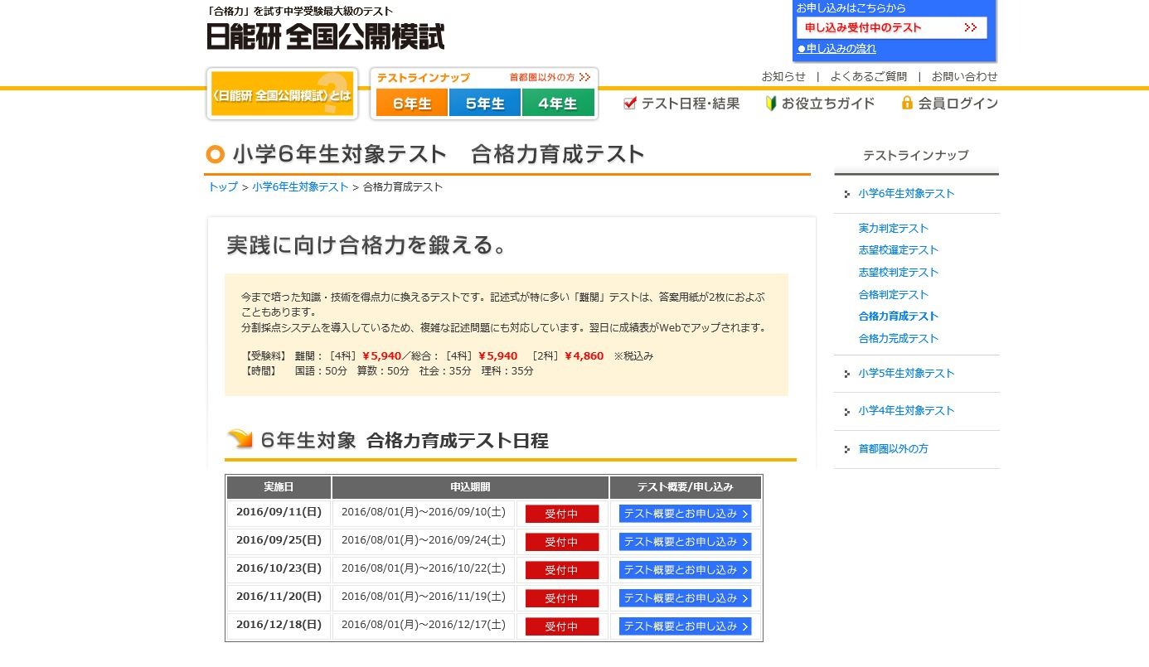Click テスト概要とお申し込み for 2016/12/18
Image resolution: width=1149 pixels, height=667 pixels.
pyautogui.click(x=684, y=626)
